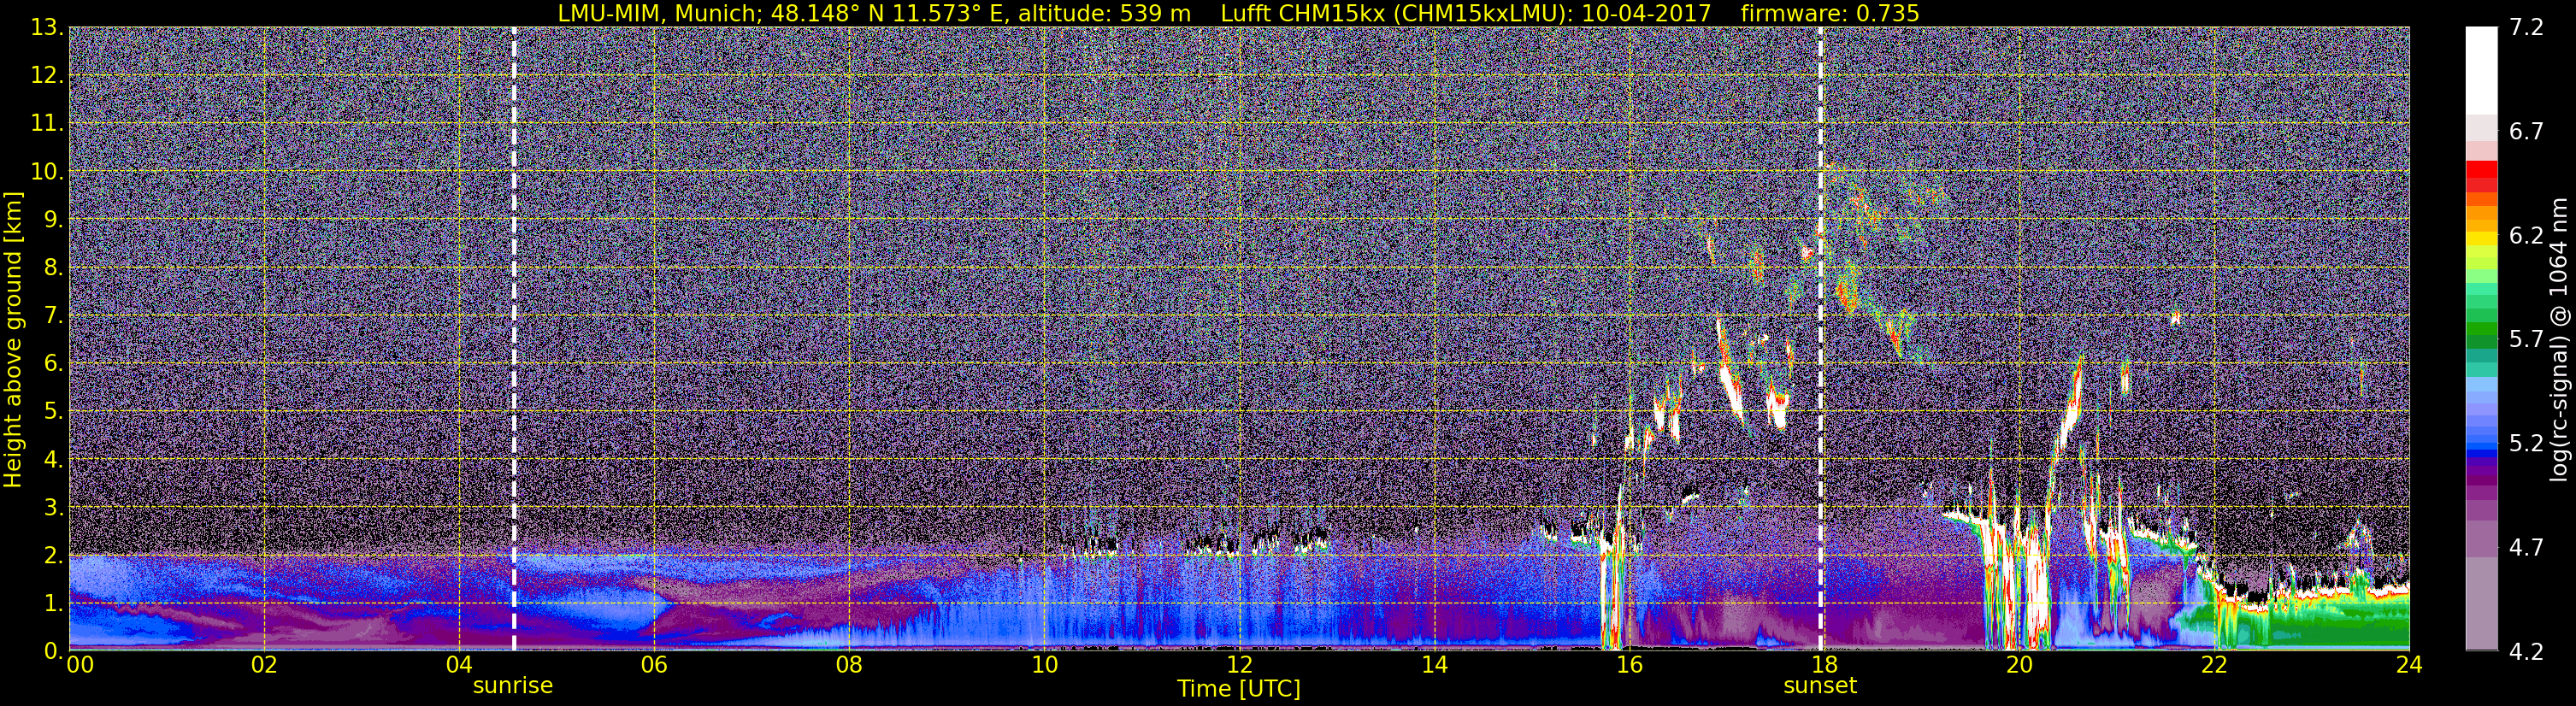Click the time axis tick label '08'
The height and width of the screenshot is (706, 2576).
click(849, 665)
